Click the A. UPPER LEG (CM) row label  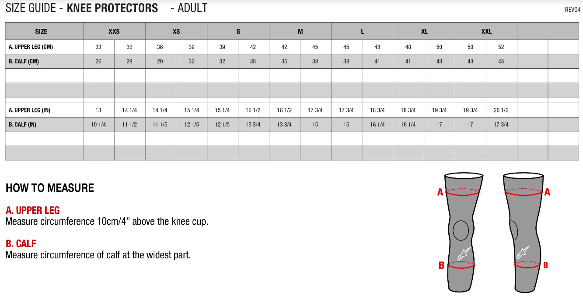pos(31,47)
